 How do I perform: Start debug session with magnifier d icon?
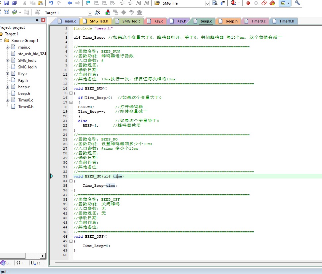pos(234,3)
